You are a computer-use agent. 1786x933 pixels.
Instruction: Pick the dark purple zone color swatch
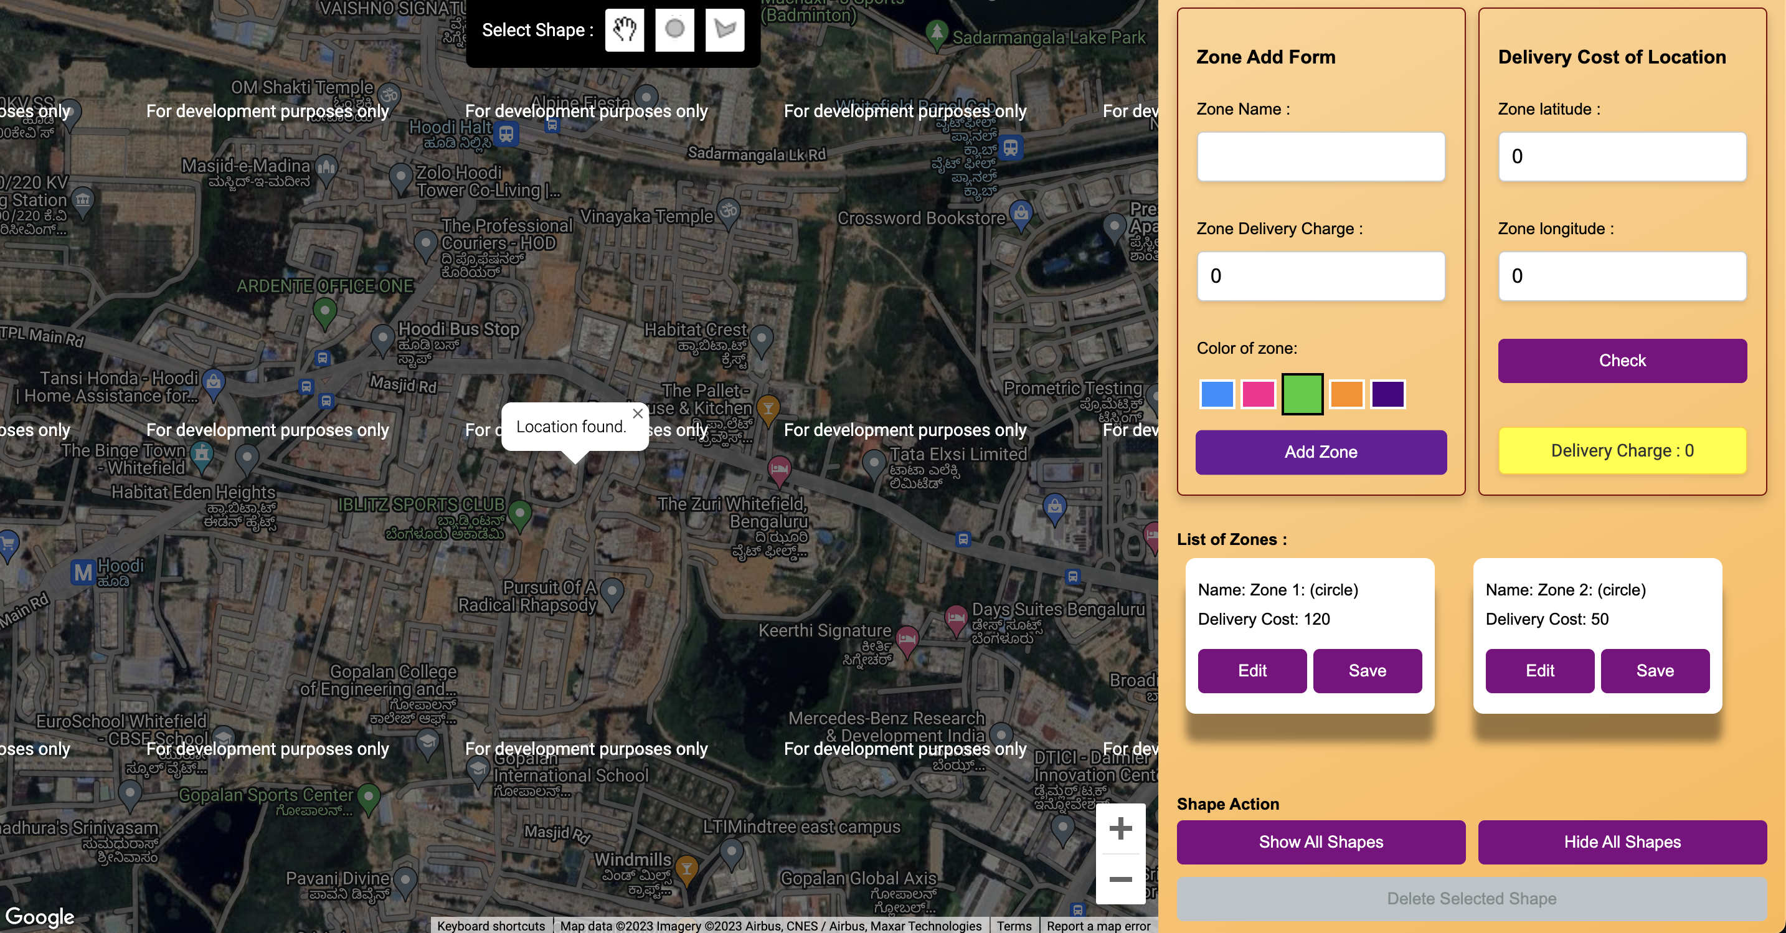1388,394
